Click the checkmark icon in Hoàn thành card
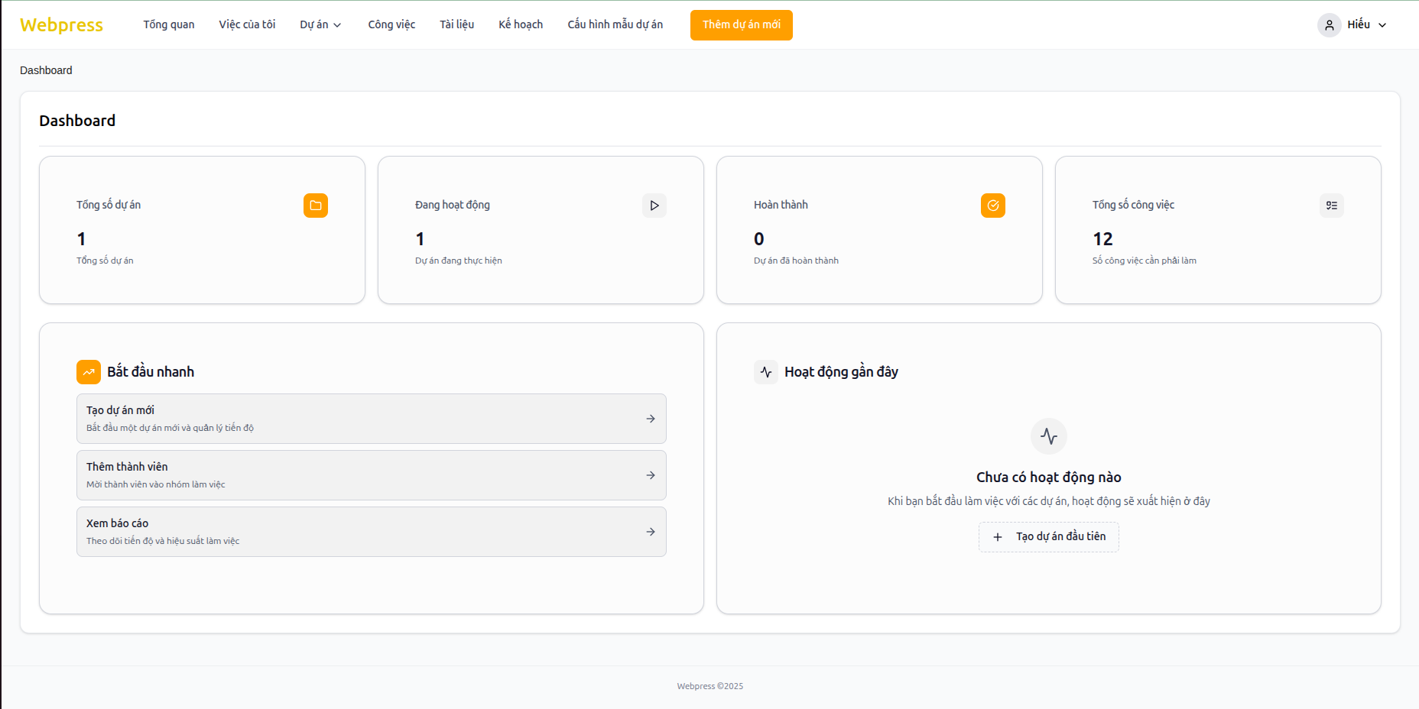The width and height of the screenshot is (1419, 709). click(992, 206)
